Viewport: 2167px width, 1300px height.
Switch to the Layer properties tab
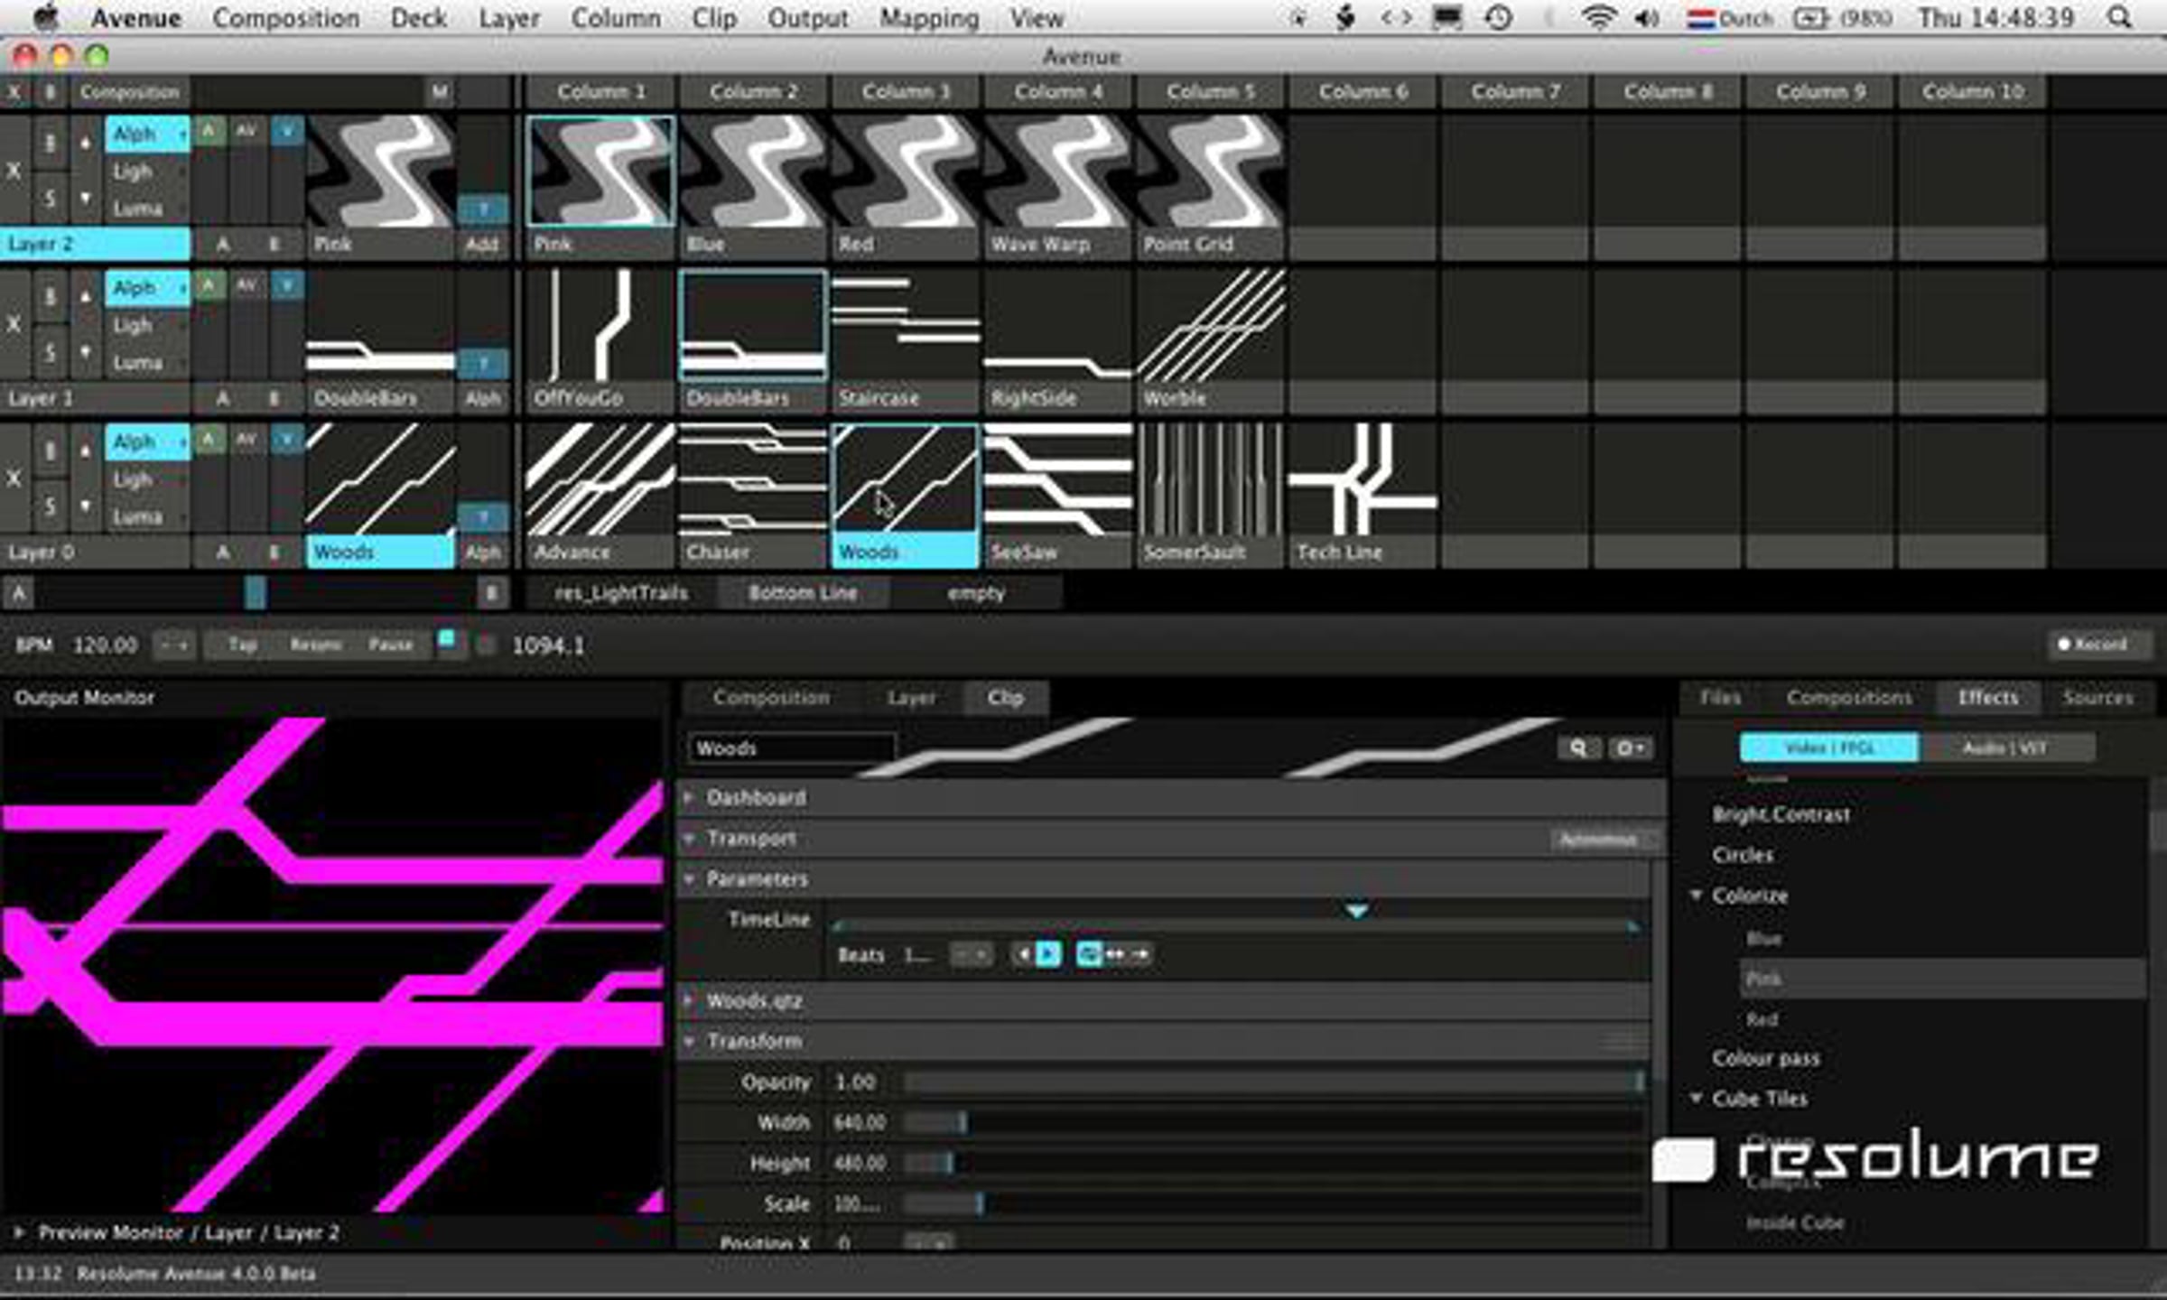[x=911, y=698]
